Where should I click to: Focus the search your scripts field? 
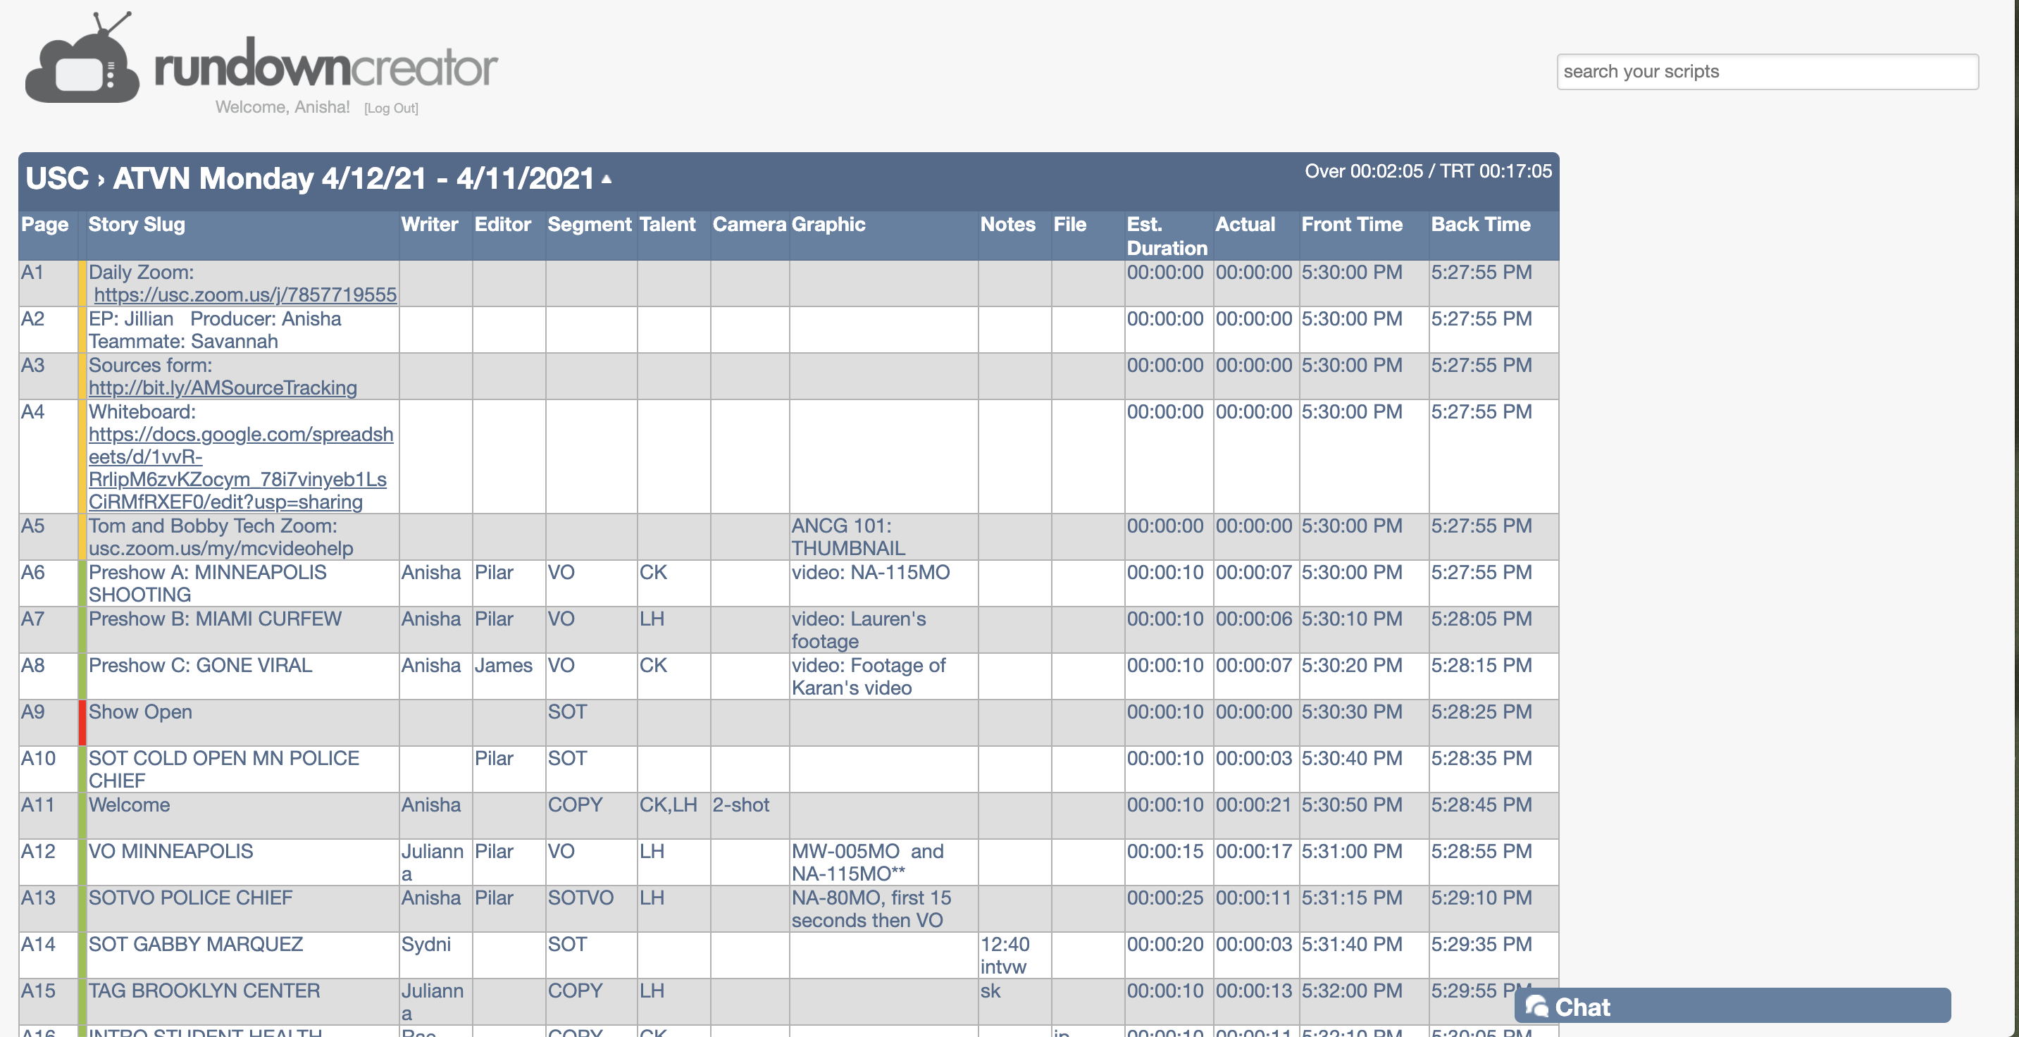click(1768, 71)
